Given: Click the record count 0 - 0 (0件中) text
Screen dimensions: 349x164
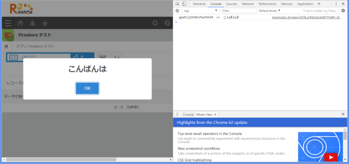Looking at the screenshot, I should tap(127, 107).
